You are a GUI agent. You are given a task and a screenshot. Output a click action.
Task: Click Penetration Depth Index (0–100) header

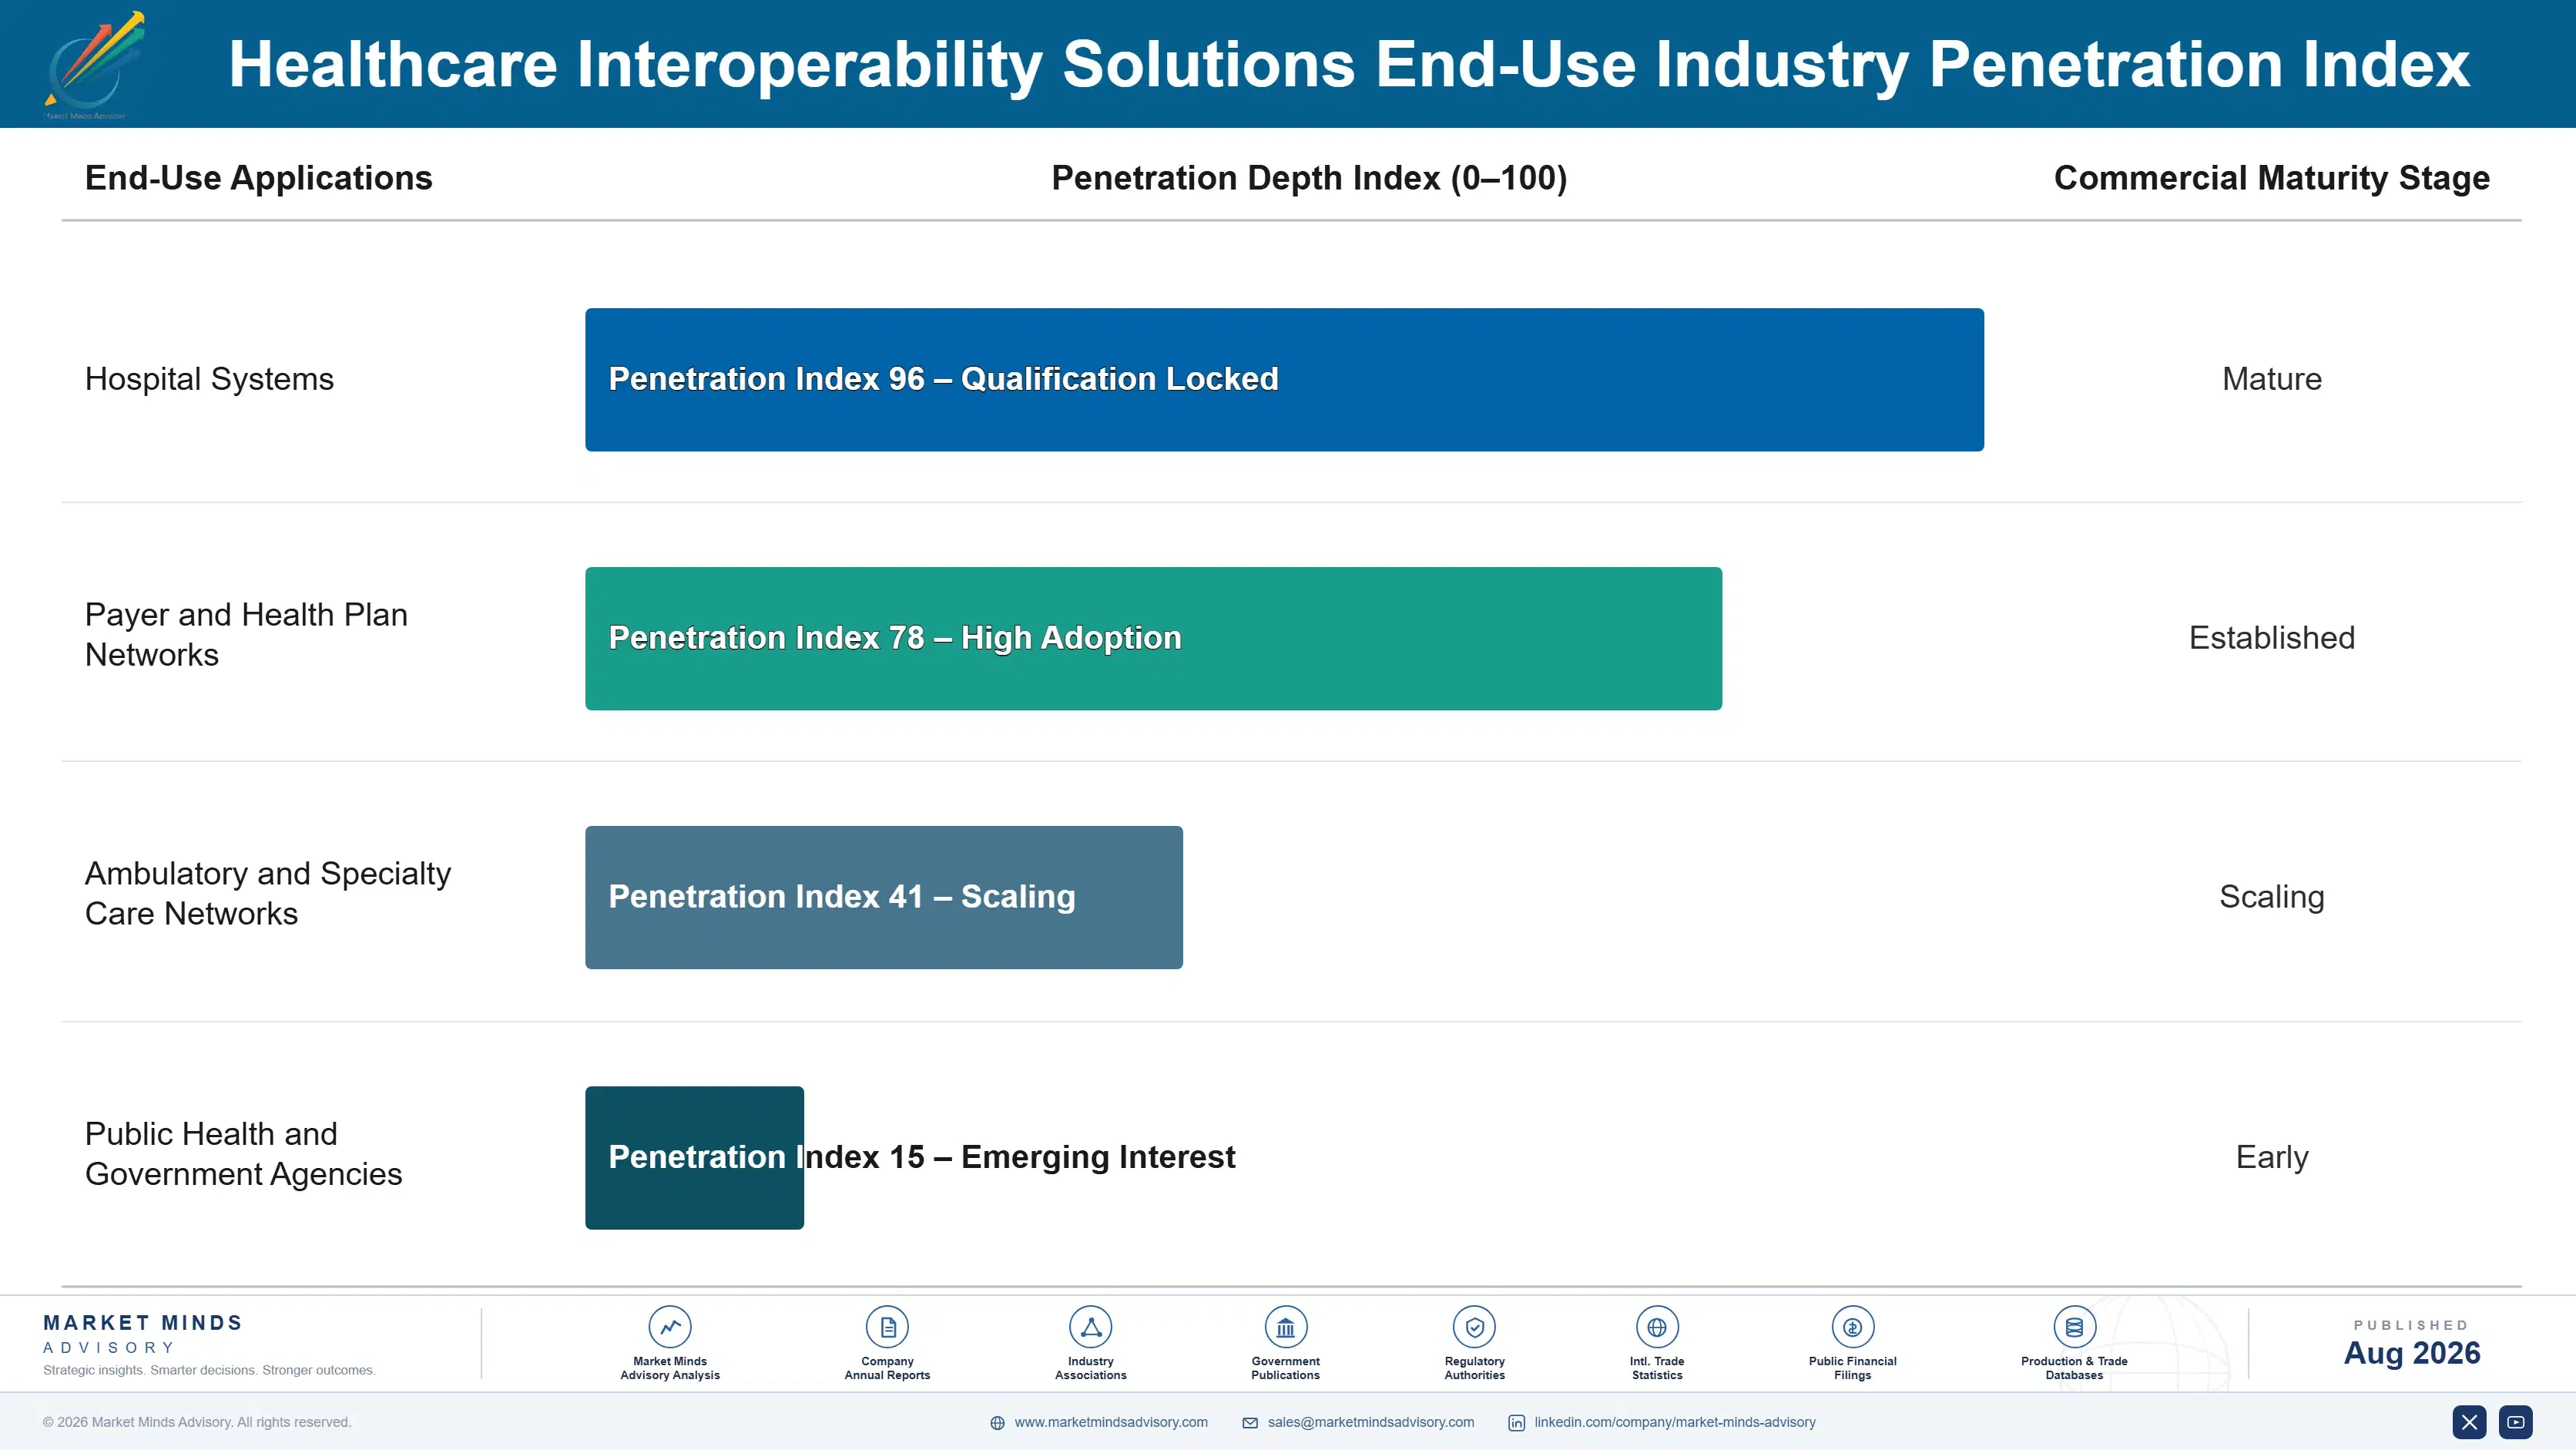click(1309, 178)
